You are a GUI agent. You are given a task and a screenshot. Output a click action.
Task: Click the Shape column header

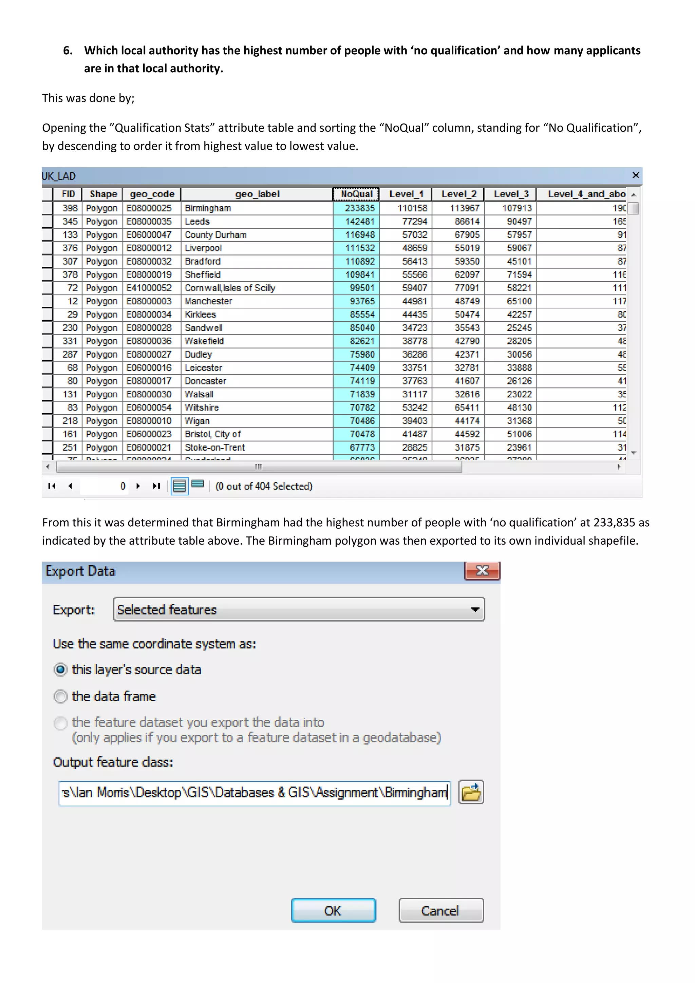click(103, 194)
